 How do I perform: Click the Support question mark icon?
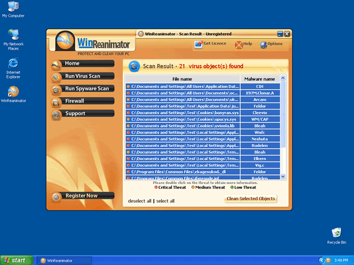pyautogui.click(x=56, y=115)
